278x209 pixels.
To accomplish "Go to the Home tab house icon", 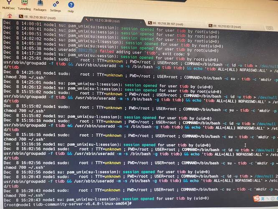I will coord(10,16).
